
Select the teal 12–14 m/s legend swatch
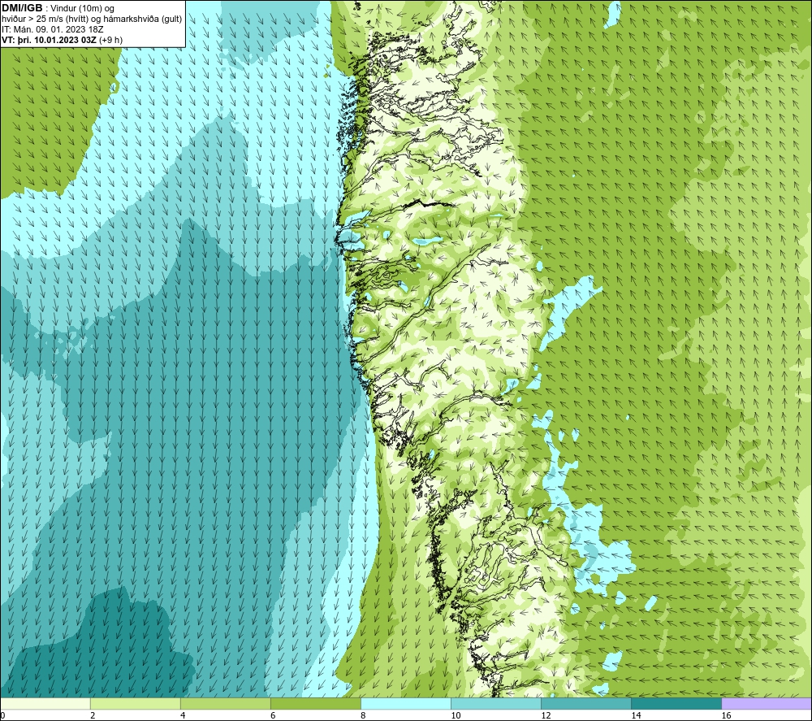pyautogui.click(x=586, y=703)
